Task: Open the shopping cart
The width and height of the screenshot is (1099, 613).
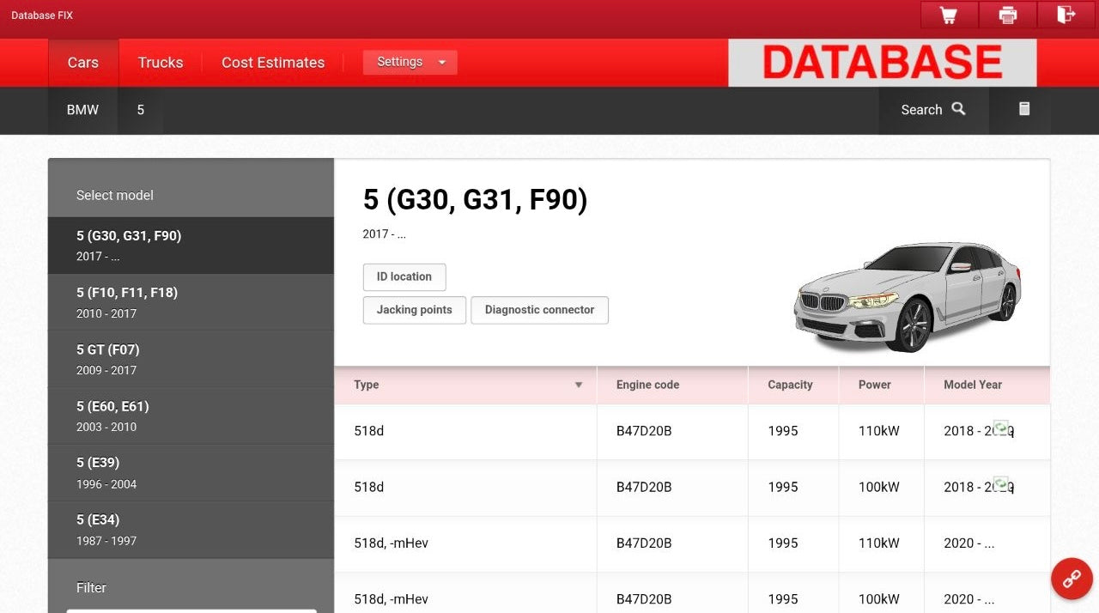Action: point(948,15)
